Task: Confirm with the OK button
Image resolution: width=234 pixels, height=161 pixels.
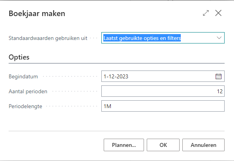Action: pos(163,145)
